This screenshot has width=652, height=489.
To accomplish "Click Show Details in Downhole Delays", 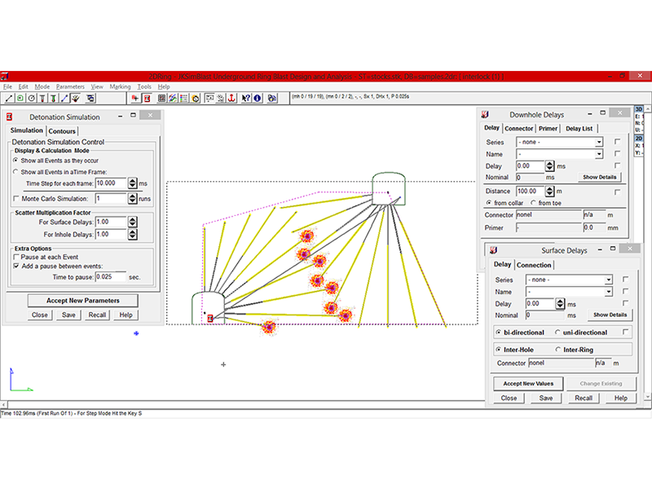I will pos(601,177).
